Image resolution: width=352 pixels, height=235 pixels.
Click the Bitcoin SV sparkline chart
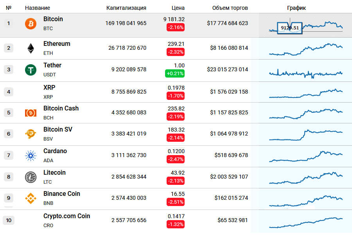pyautogui.click(x=305, y=134)
